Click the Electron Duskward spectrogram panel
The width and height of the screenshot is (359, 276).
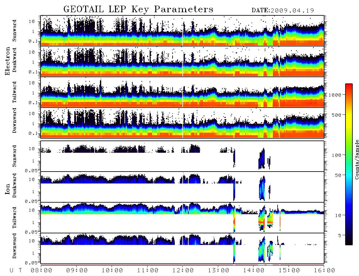click(x=182, y=61)
